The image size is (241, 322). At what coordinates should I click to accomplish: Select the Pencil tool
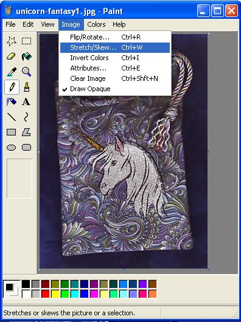[12, 87]
